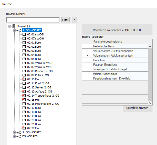157x145 pixels.
Task: Click the Projekt building grid icon
Action: [14, 26]
